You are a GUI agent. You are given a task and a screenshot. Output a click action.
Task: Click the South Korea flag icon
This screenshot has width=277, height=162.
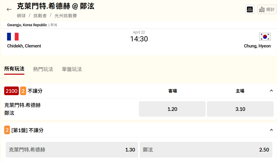(x=265, y=37)
